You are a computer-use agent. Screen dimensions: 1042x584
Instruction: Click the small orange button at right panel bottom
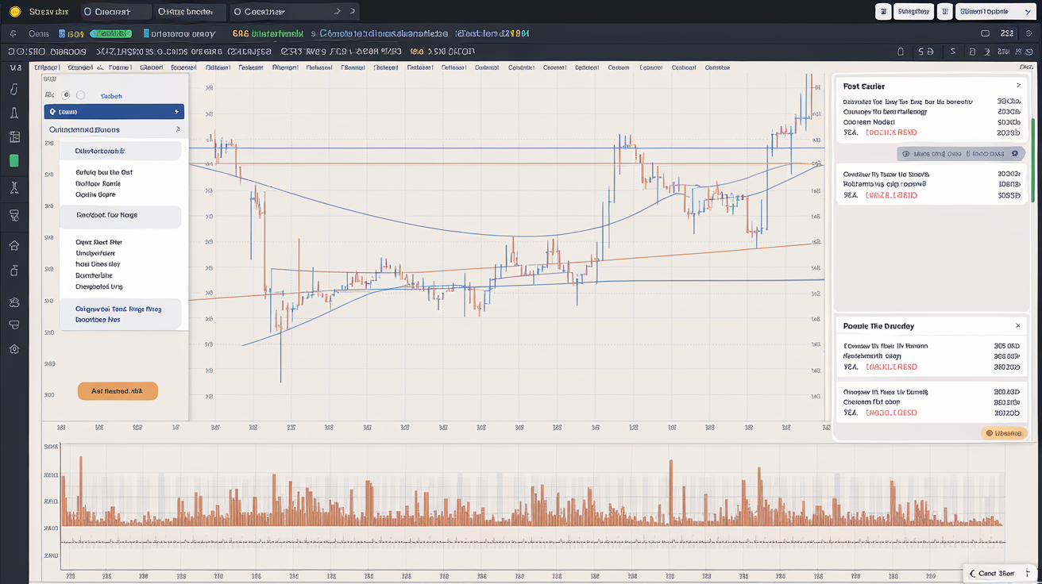1005,433
